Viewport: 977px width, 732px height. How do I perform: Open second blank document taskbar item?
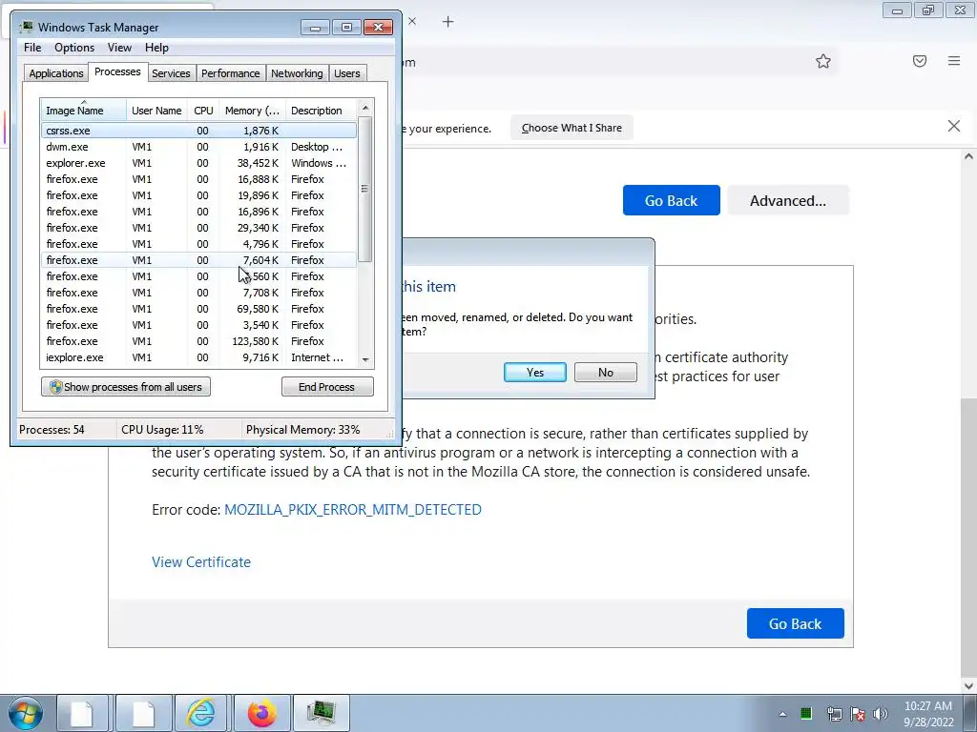coord(144,713)
